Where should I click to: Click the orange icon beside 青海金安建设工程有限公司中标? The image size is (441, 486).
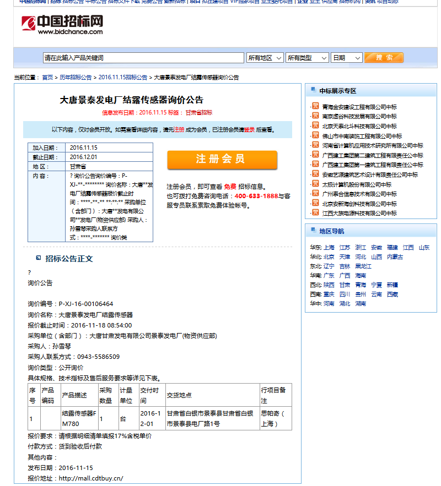315,107
